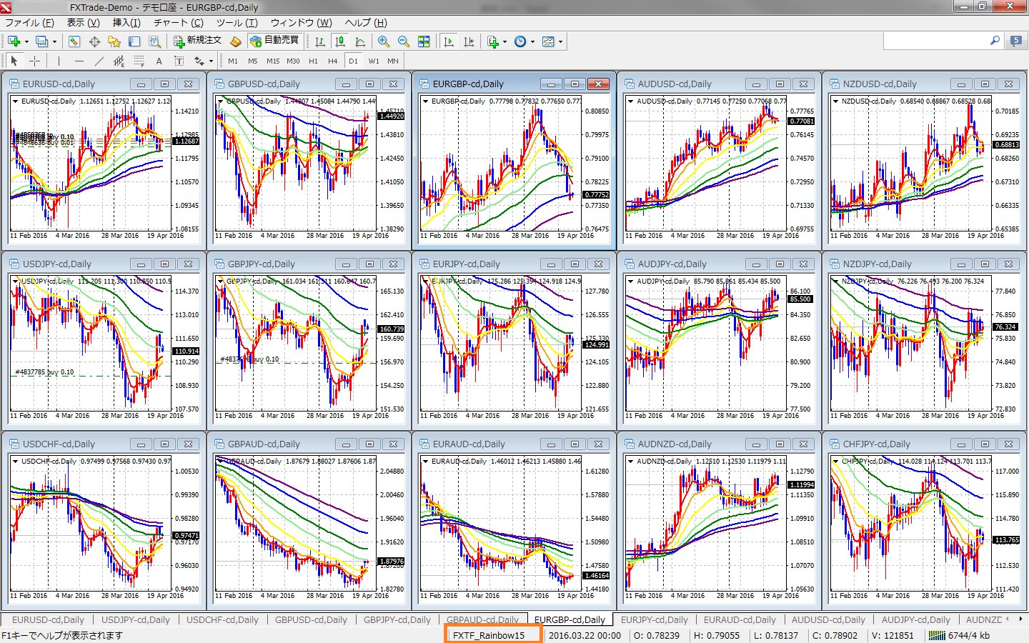Zoom in on the chart
This screenshot has width=1029, height=643.
tap(384, 41)
